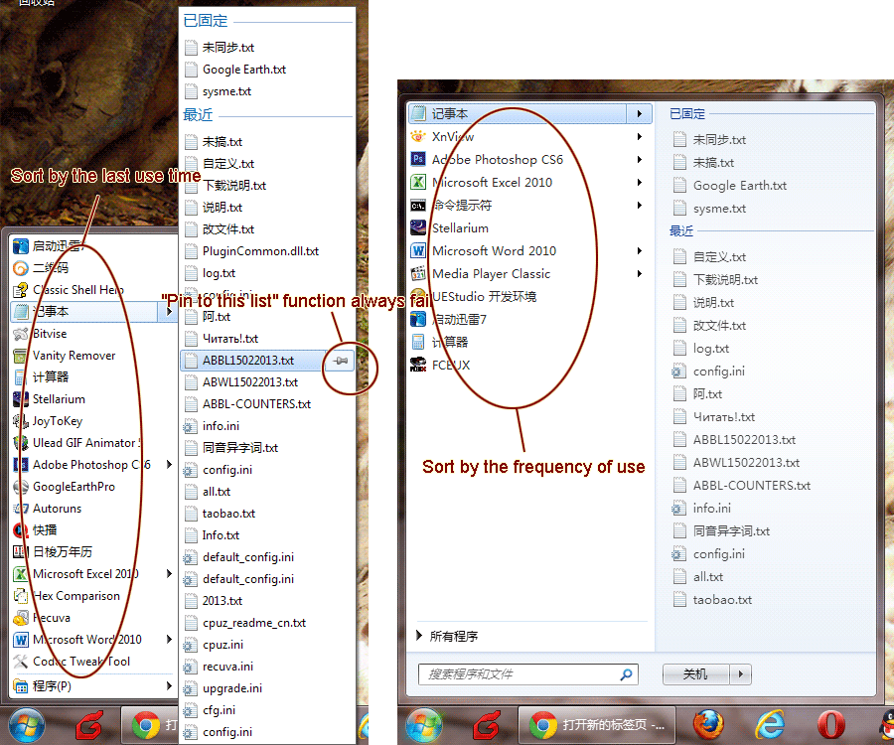Click the Hex Comparison icon
This screenshot has width=894, height=745.
[21, 596]
